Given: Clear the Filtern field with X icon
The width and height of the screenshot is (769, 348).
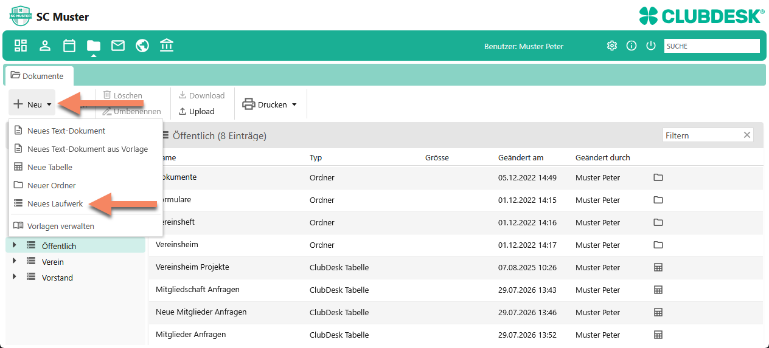Looking at the screenshot, I should click(x=747, y=135).
